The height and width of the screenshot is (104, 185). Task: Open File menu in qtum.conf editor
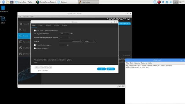pos(127,63)
